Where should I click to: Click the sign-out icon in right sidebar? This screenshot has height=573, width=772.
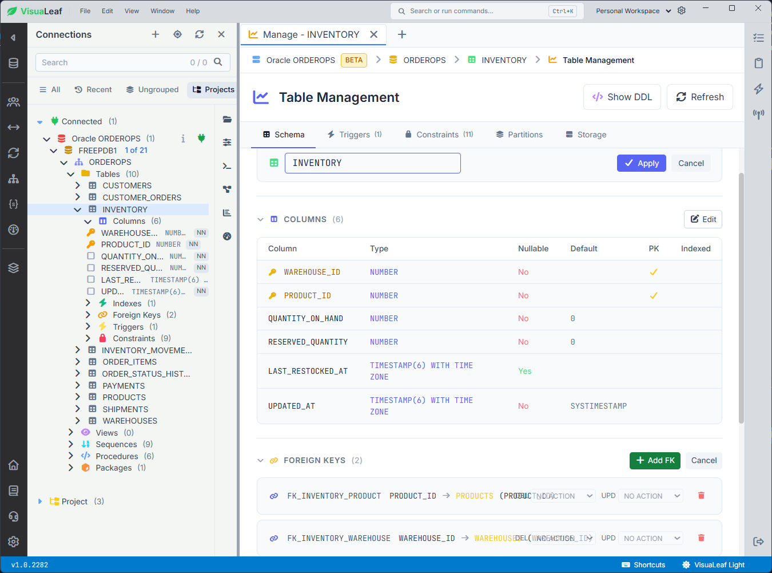point(758,542)
